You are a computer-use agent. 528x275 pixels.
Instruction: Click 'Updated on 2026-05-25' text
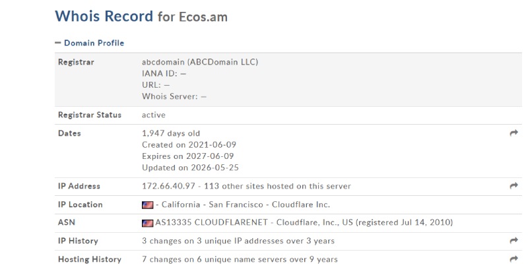[190, 168]
